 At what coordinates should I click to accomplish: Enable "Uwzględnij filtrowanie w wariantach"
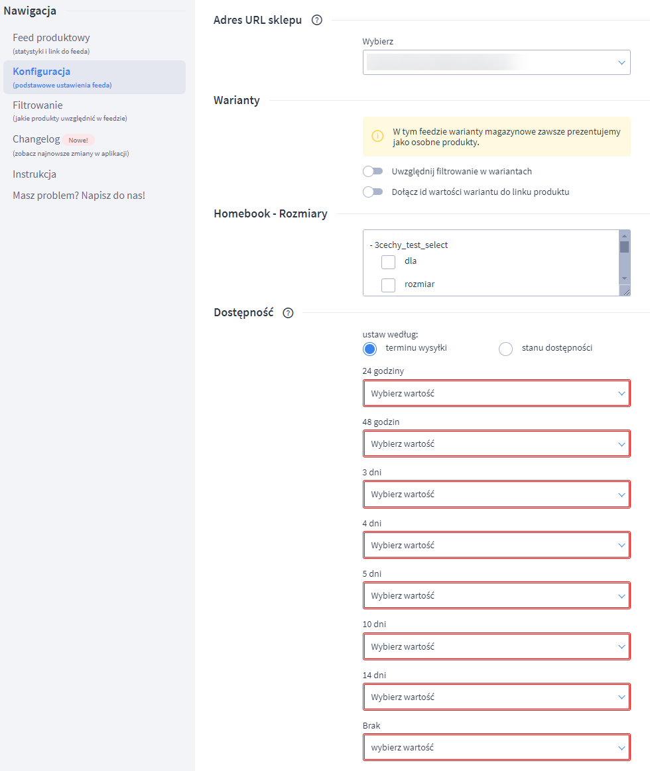click(x=373, y=171)
